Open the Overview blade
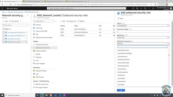173x97 pixels. point(38,25)
